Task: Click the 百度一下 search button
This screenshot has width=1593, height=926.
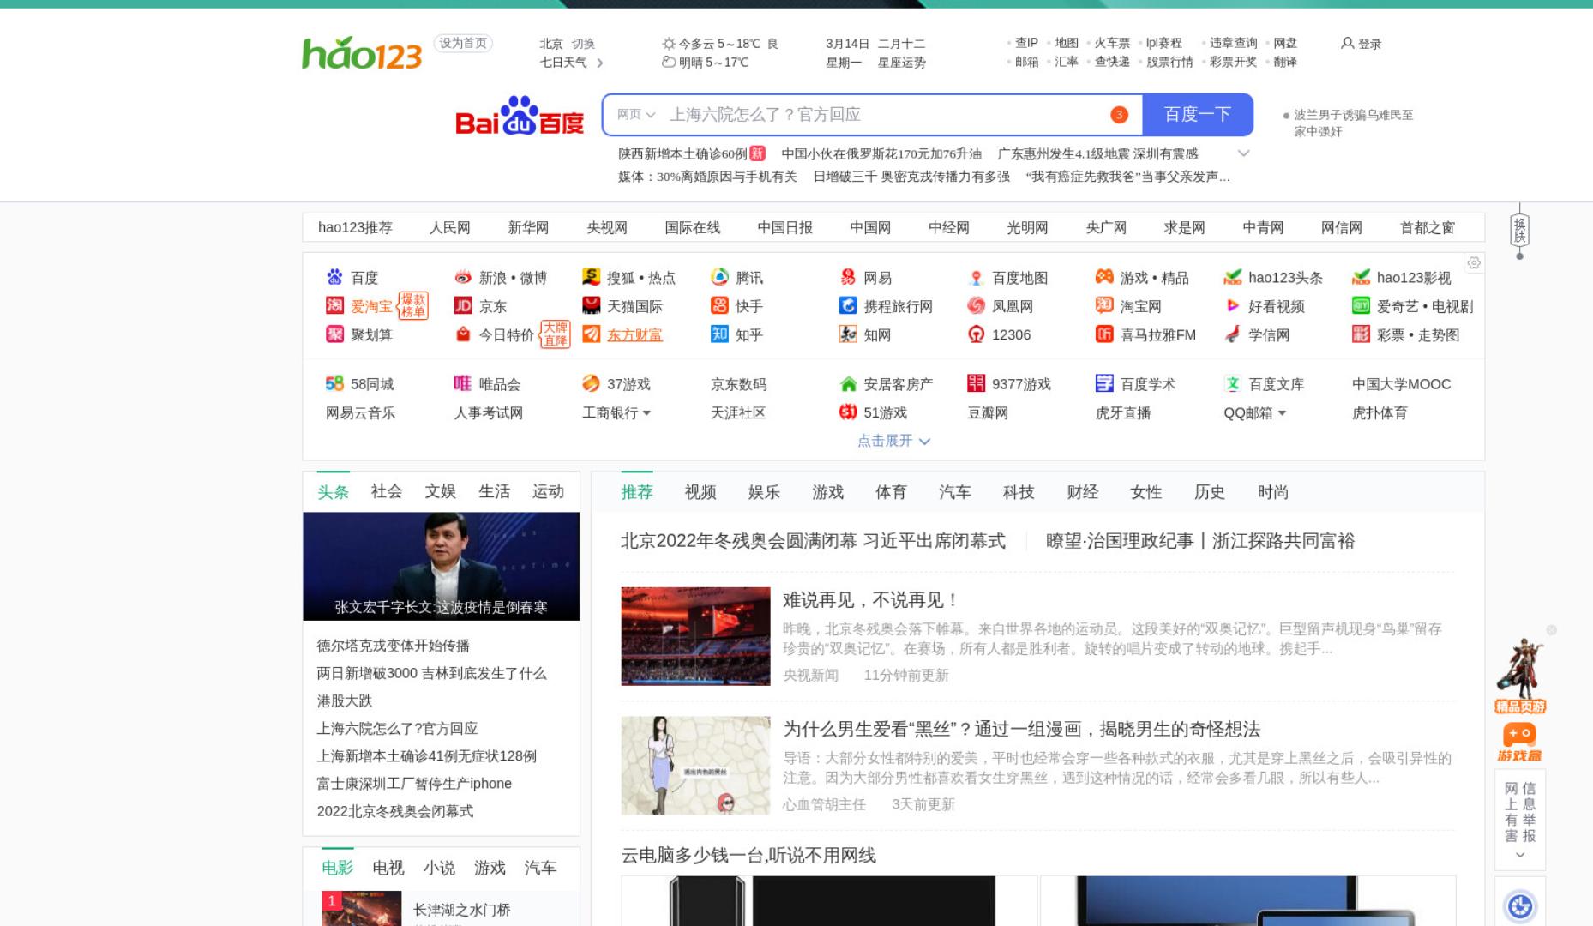Action: [x=1198, y=115]
